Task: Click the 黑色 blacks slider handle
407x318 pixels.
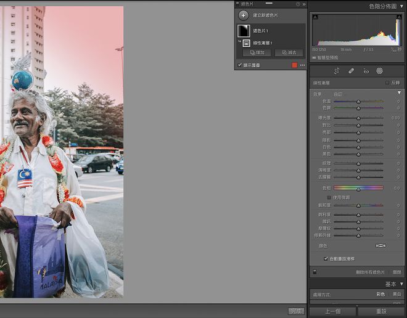Action: click(358, 154)
